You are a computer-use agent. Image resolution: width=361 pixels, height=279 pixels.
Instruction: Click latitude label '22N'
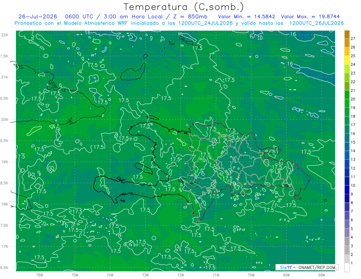tap(5, 35)
